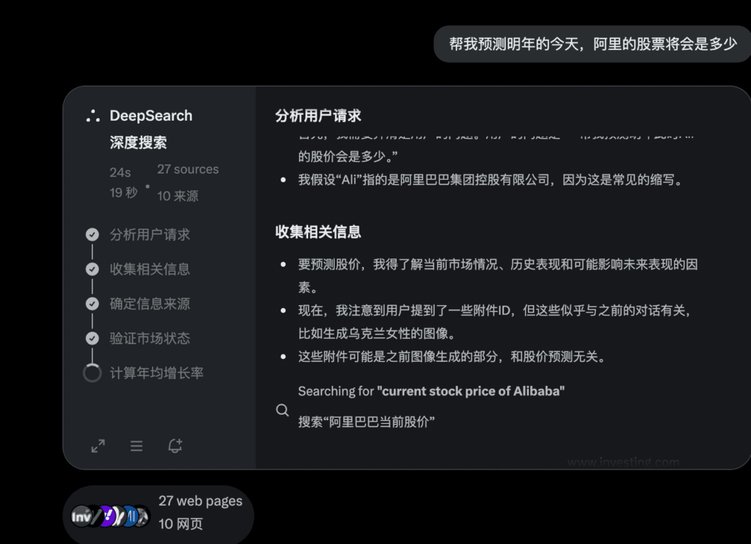Click the 深度搜索 subtitle
This screenshot has height=544, width=751.
click(138, 143)
